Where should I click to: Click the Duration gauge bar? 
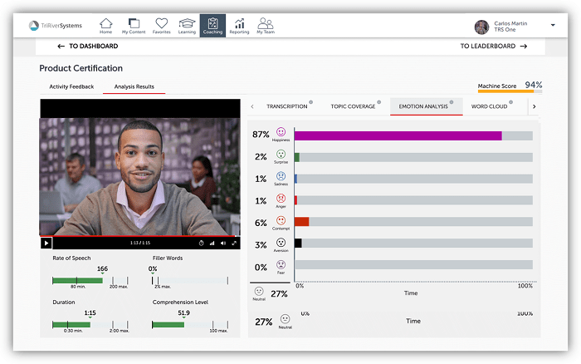[90, 325]
